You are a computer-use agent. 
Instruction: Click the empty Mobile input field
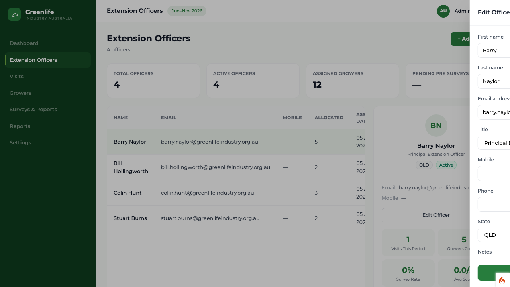click(x=494, y=173)
